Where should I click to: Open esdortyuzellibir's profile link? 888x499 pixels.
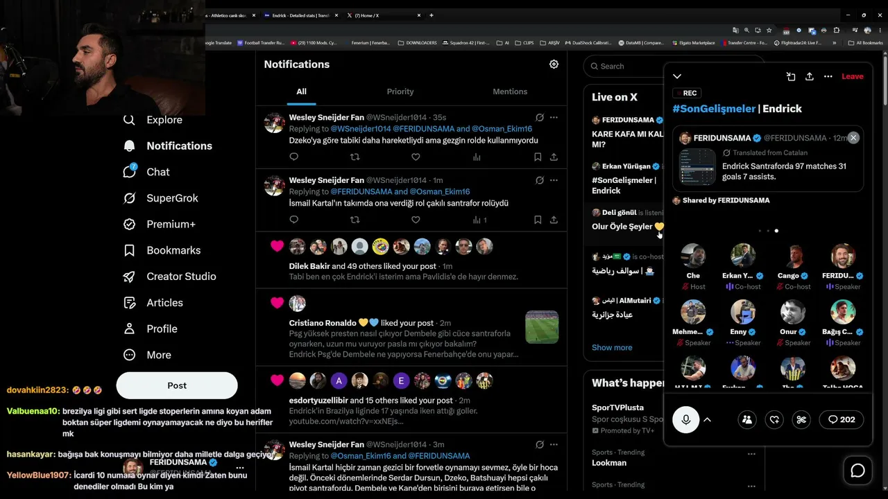click(x=318, y=401)
